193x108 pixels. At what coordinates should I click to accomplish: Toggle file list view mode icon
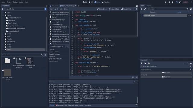tap(46, 55)
